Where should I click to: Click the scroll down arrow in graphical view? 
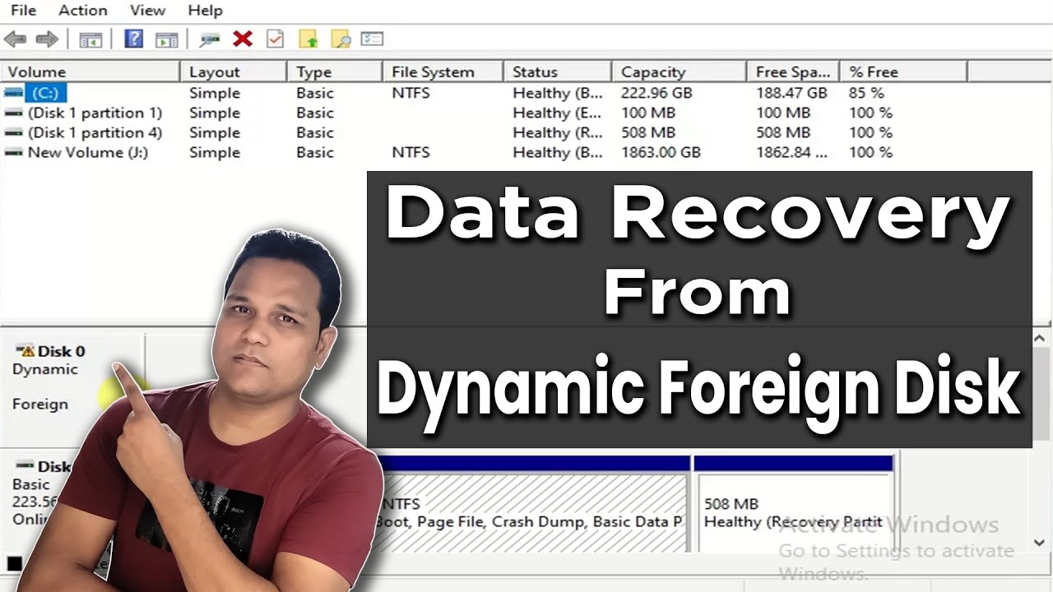1040,543
